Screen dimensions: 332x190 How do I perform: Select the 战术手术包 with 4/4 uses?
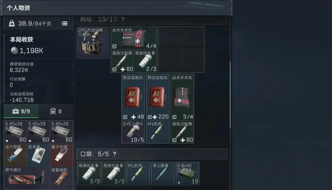134,38
